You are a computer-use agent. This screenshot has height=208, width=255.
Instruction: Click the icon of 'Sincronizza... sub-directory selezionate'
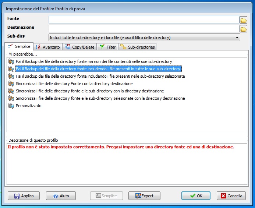[x=11, y=98]
